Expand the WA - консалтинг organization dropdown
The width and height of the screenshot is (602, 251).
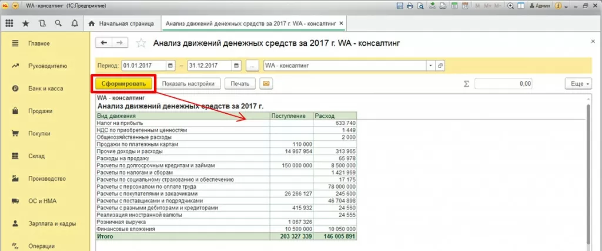[431, 66]
